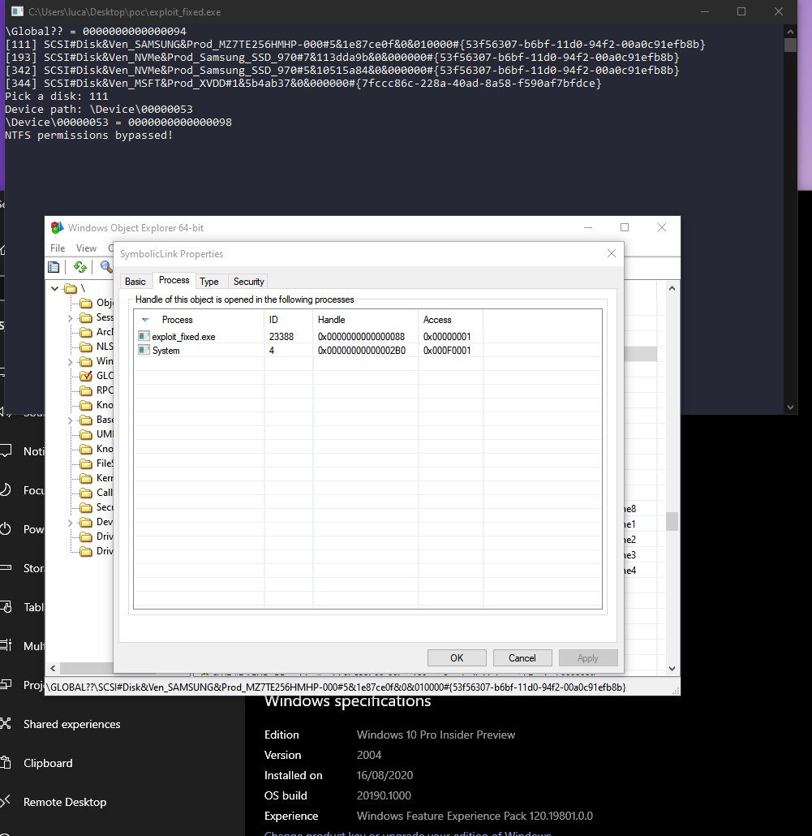Select the Process tab
The height and width of the screenshot is (836, 812).
pos(174,281)
